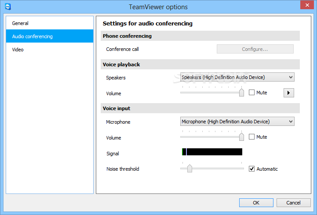
Task: Click the 'TeamViewer options' window title
Action: click(x=158, y=7)
